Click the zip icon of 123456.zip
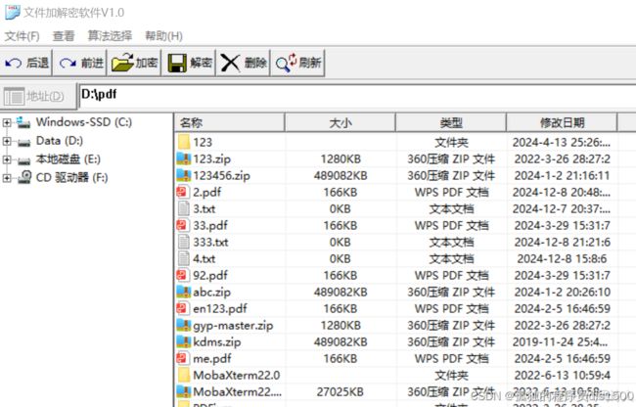 (x=184, y=175)
